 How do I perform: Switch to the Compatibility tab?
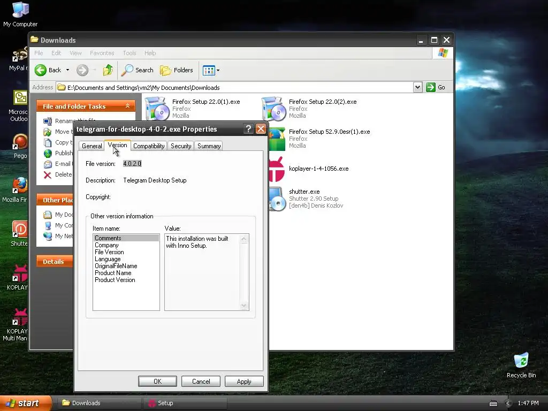[149, 146]
